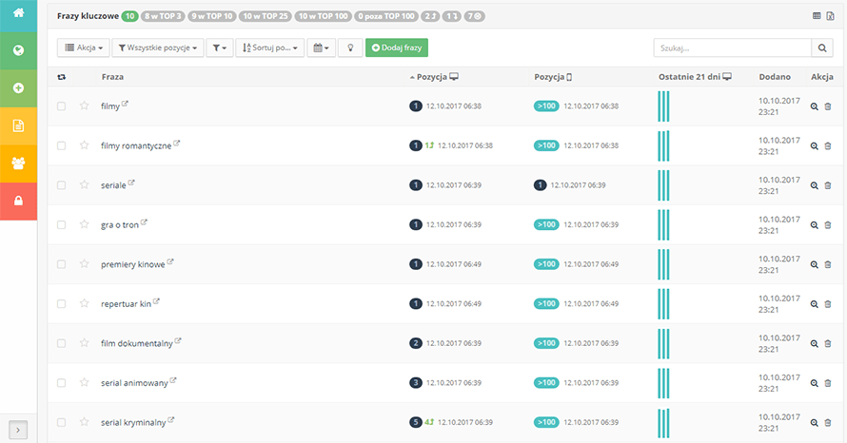
Task: Open the home icon in sidebar
Action: [x=18, y=13]
